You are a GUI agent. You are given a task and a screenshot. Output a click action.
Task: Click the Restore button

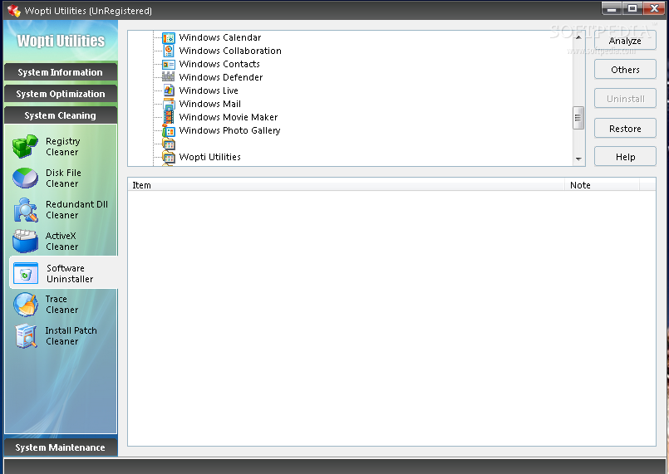pos(625,129)
